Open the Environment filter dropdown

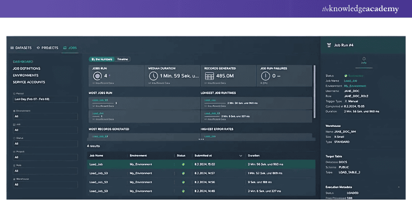45,117
